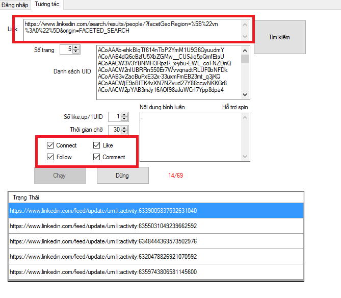Screen dimensions: 341x298
Task: Select status row ending 6320478826921070592
Action: 156,257
